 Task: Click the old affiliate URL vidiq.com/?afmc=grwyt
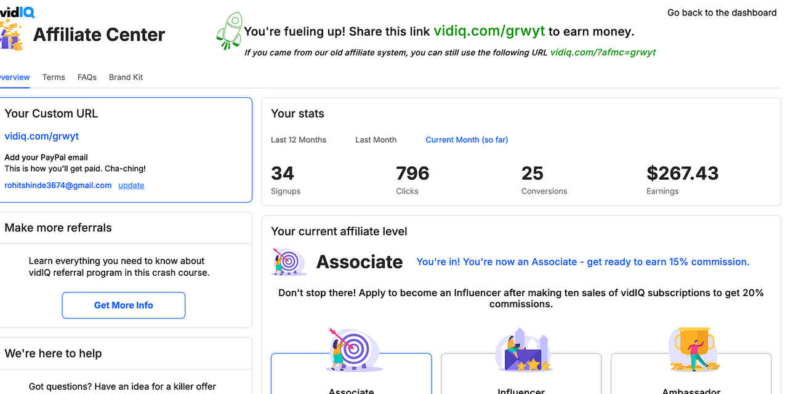click(x=603, y=52)
